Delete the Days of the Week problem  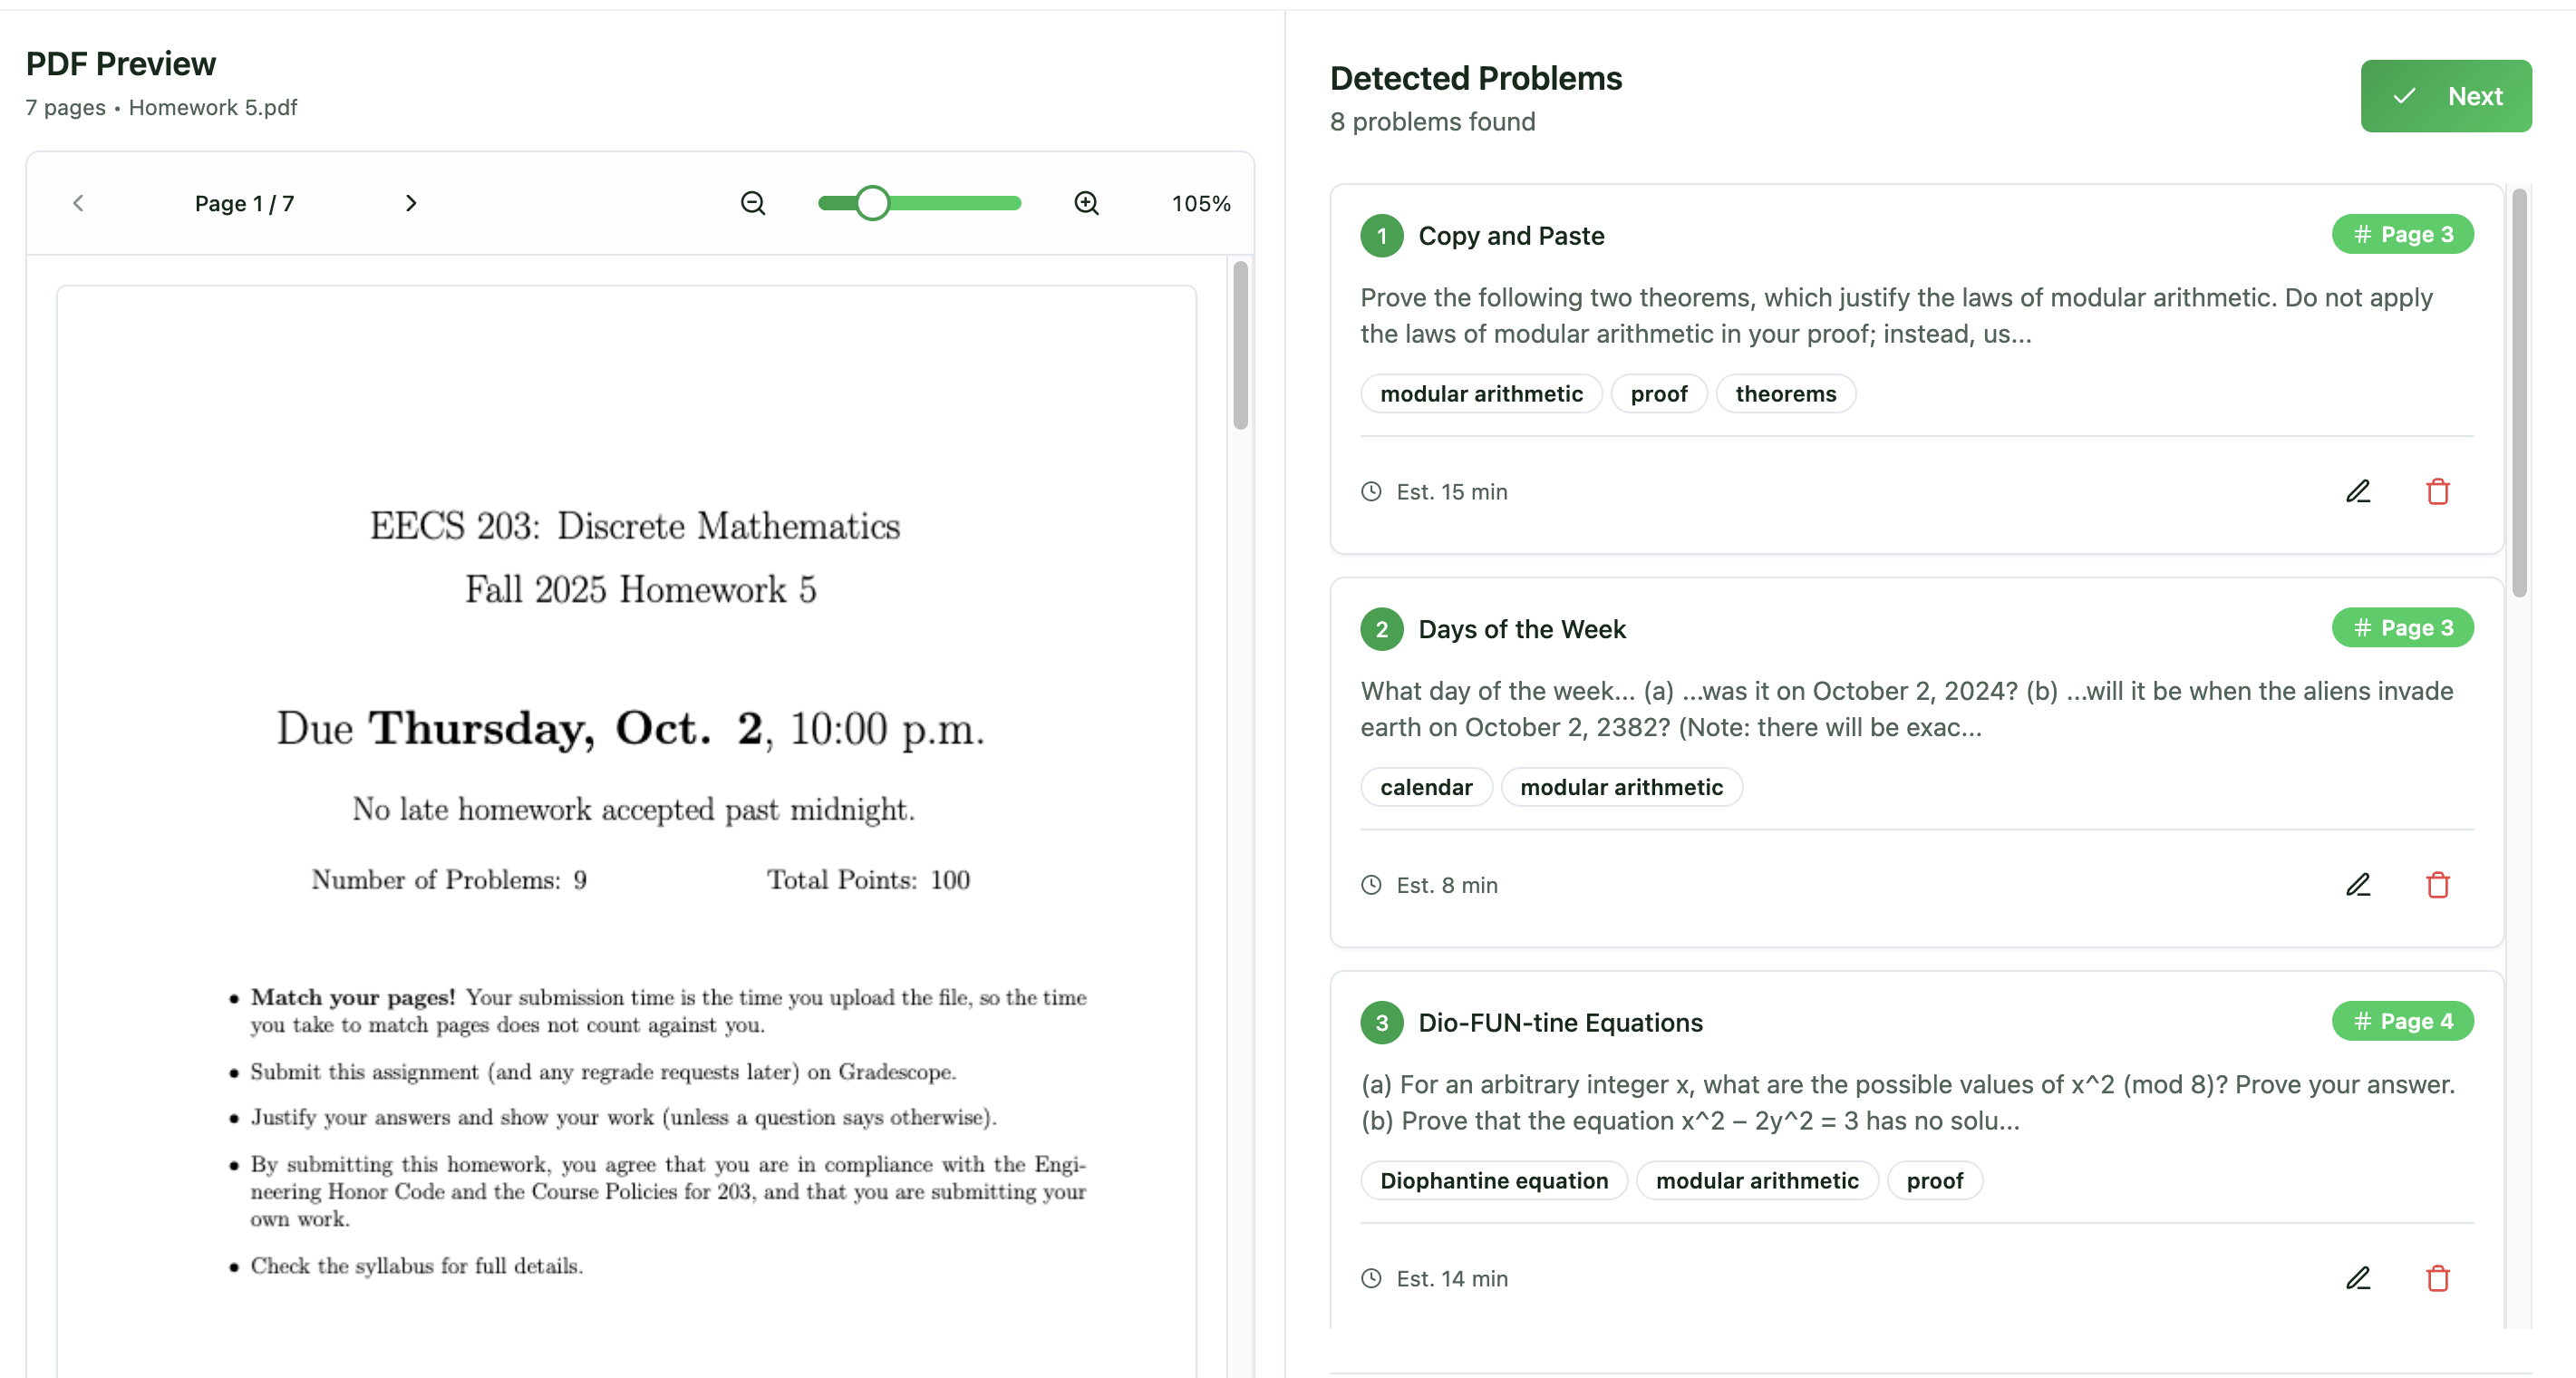coord(2437,884)
